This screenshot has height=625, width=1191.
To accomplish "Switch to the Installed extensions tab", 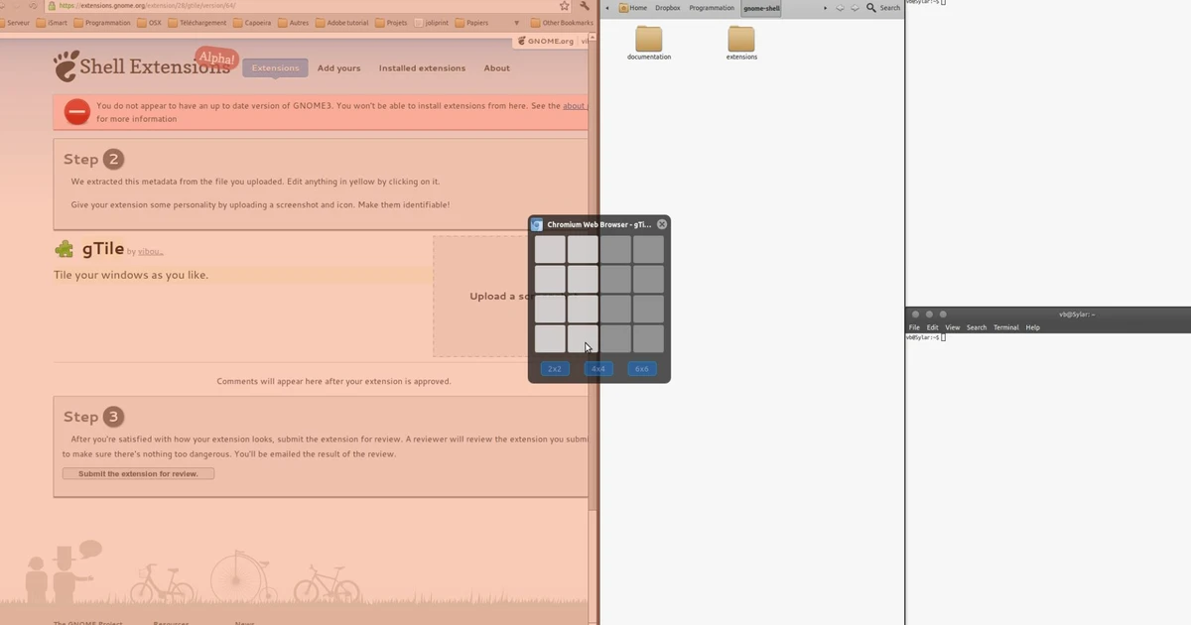I will click(422, 67).
